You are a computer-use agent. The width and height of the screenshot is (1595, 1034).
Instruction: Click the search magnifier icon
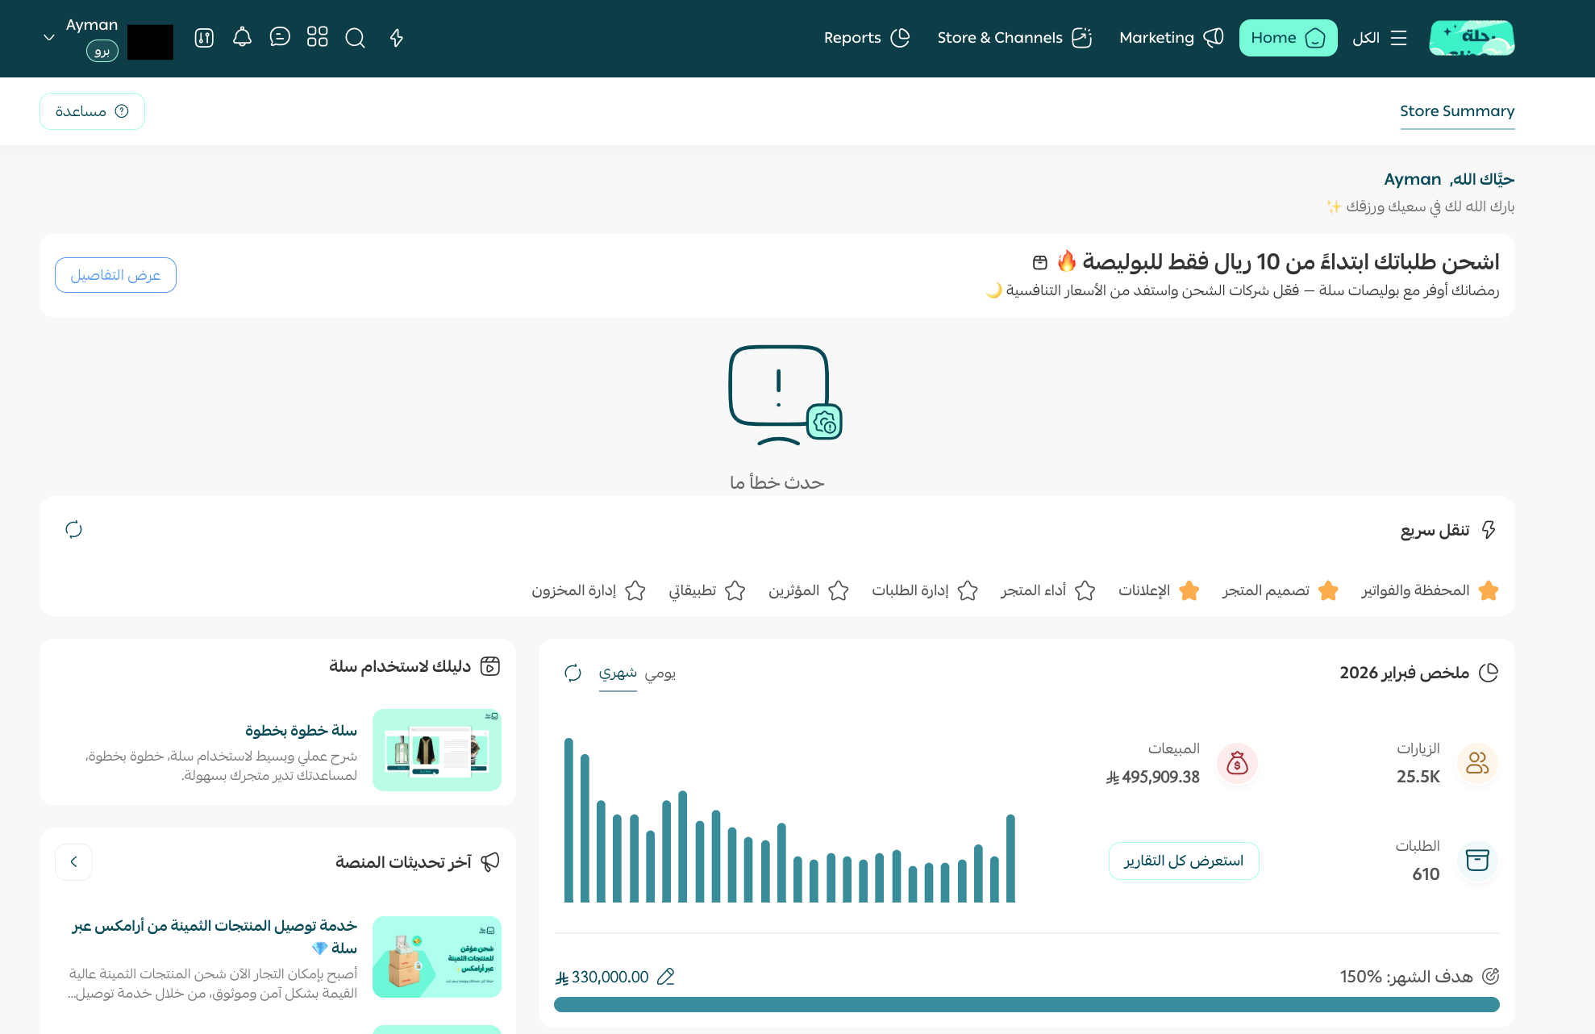[356, 38]
